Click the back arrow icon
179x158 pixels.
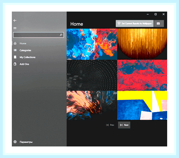pyautogui.click(x=15, y=21)
